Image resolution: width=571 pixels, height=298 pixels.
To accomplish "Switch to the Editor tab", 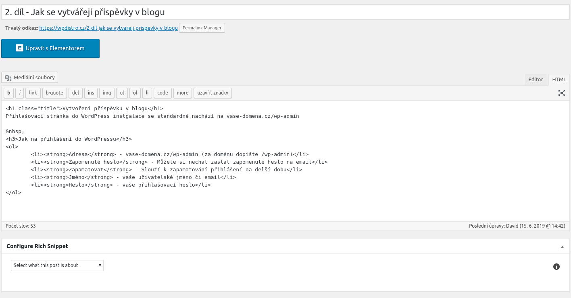I will click(x=536, y=80).
